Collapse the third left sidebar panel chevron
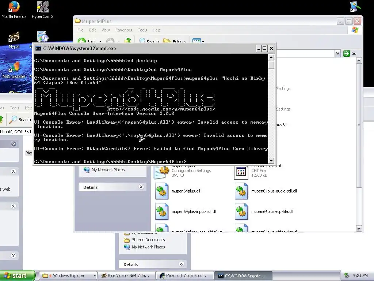374x281 pixels. click(x=14, y=206)
